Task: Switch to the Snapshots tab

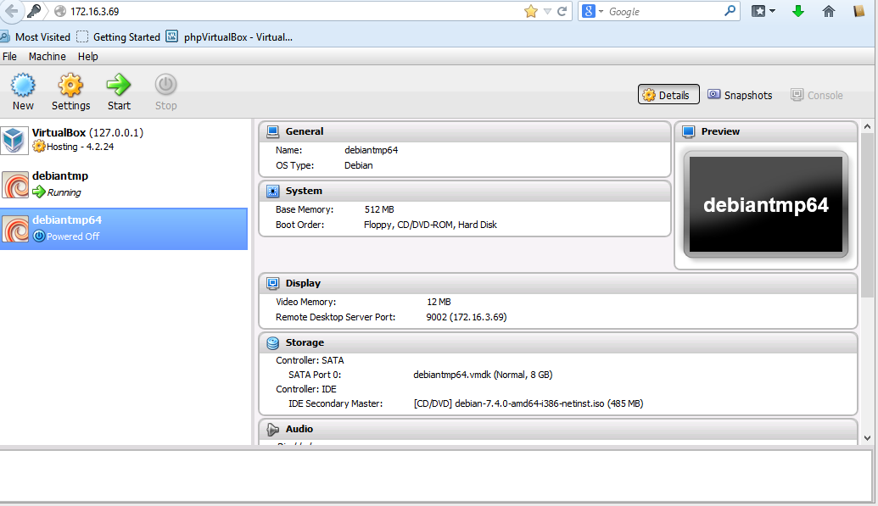Action: click(x=740, y=95)
